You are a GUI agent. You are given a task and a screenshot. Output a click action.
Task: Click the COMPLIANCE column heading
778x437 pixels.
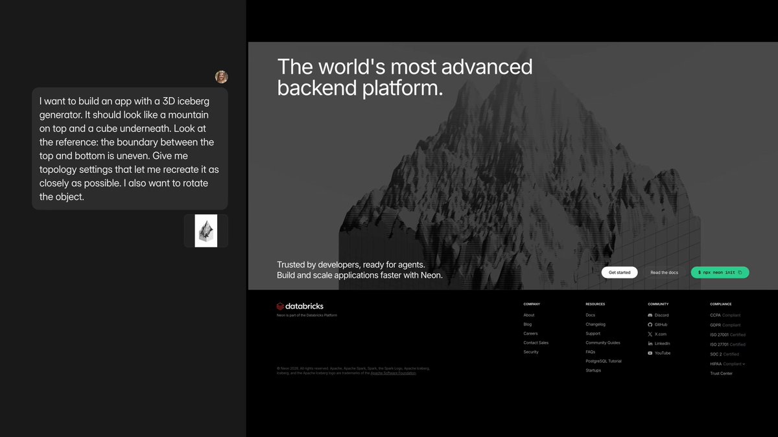coord(721,304)
